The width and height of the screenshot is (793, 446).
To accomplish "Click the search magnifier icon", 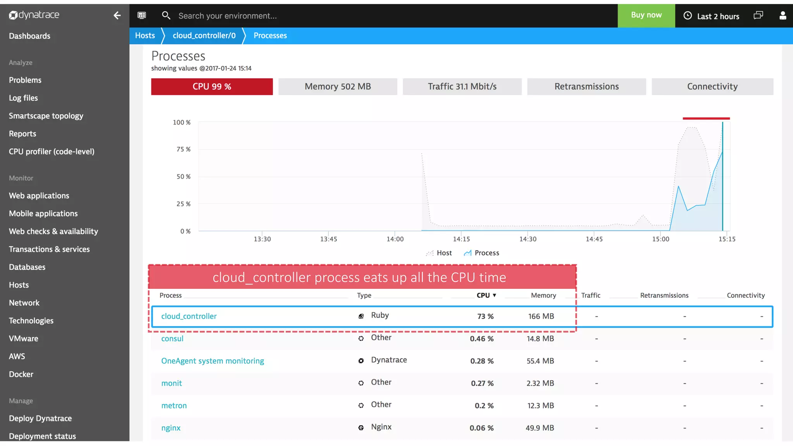I will tap(166, 15).
